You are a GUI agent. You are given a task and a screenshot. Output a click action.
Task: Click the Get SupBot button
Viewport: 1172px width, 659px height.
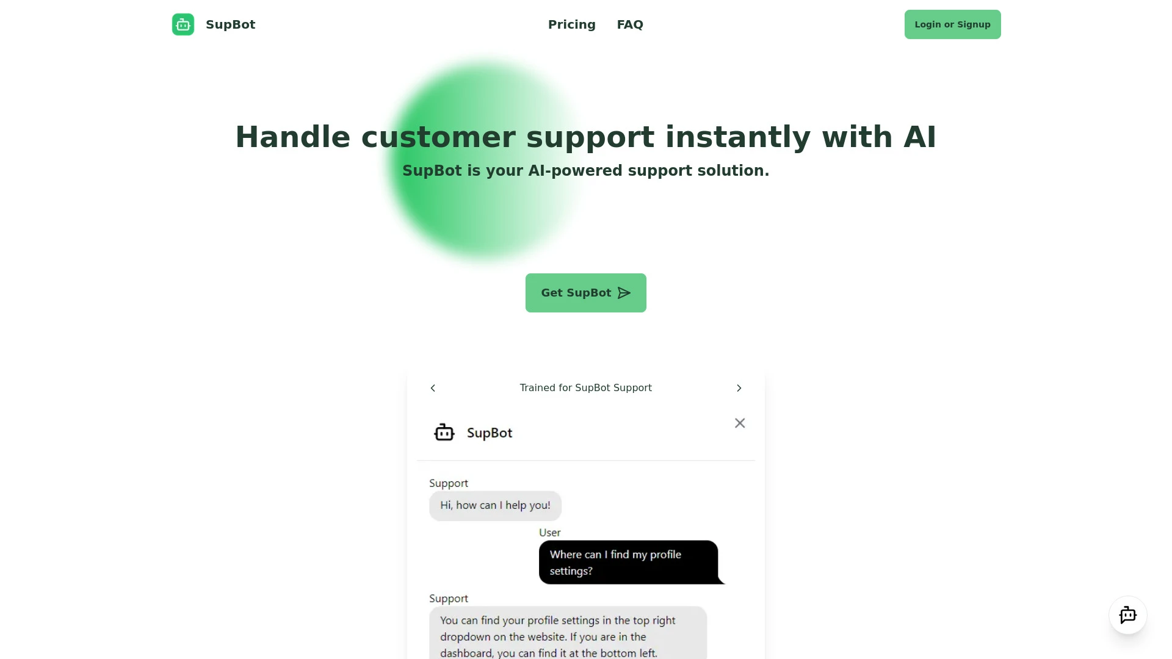tap(586, 293)
